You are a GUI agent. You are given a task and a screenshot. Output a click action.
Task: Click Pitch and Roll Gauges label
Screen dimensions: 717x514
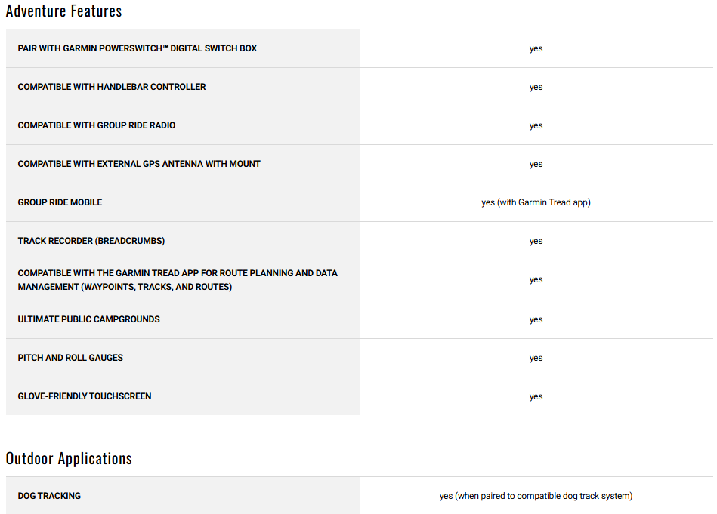(70, 358)
